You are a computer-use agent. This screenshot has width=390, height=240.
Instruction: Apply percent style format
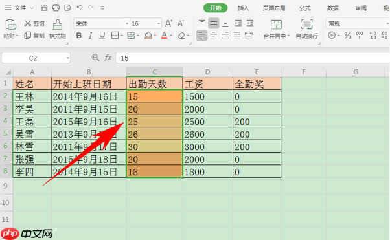coord(348,36)
